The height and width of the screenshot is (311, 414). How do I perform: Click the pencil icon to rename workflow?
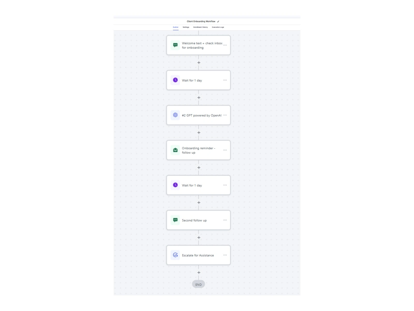[x=218, y=22]
